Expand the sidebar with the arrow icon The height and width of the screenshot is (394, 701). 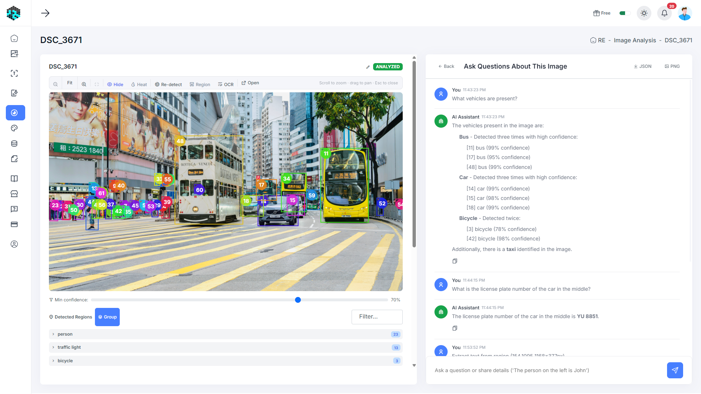45,13
